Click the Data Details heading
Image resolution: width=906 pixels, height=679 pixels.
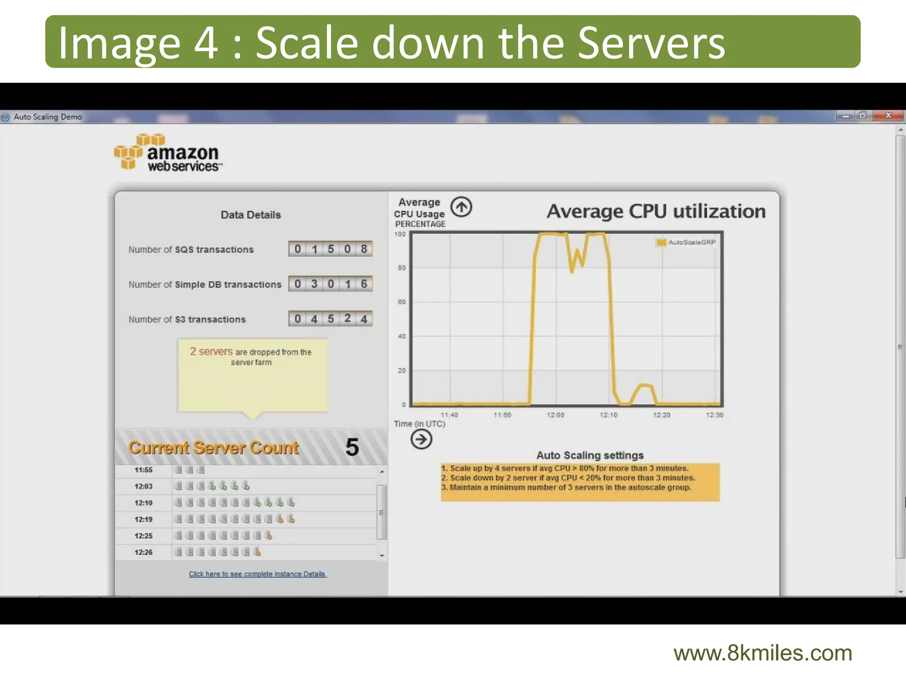tap(251, 215)
